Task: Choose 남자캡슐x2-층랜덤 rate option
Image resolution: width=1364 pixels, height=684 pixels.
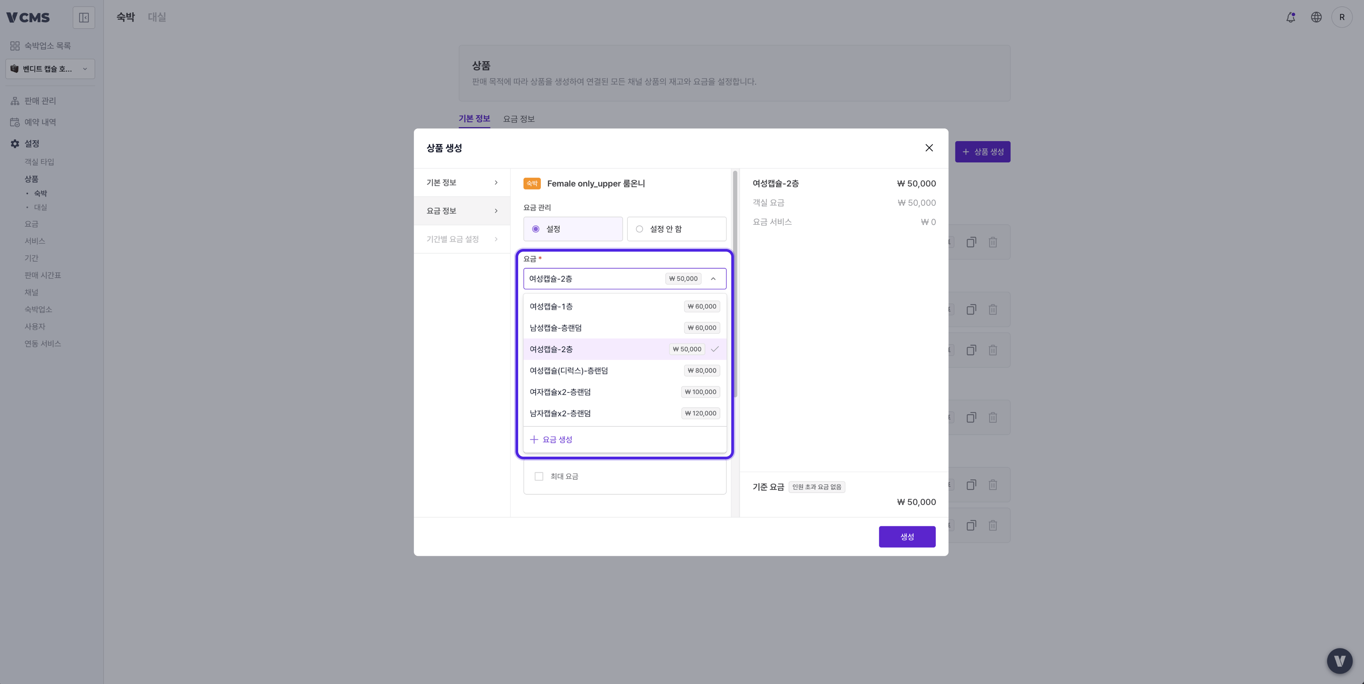Action: pos(625,413)
